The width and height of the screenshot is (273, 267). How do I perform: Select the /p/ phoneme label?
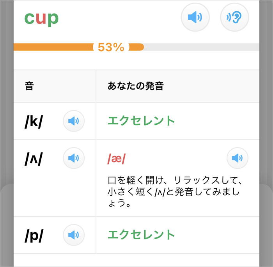click(x=34, y=235)
